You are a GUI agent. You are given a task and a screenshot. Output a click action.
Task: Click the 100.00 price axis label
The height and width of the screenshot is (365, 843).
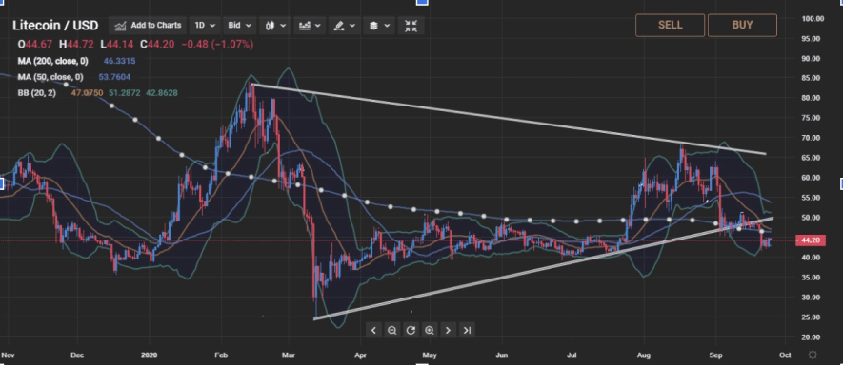click(x=813, y=19)
